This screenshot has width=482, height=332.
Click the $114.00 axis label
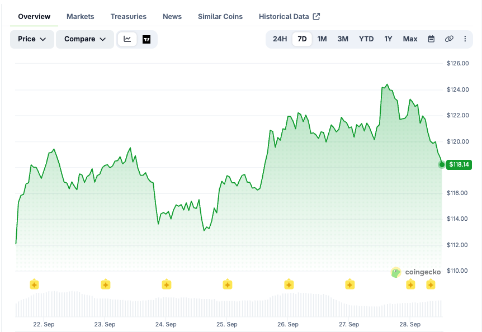click(457, 219)
